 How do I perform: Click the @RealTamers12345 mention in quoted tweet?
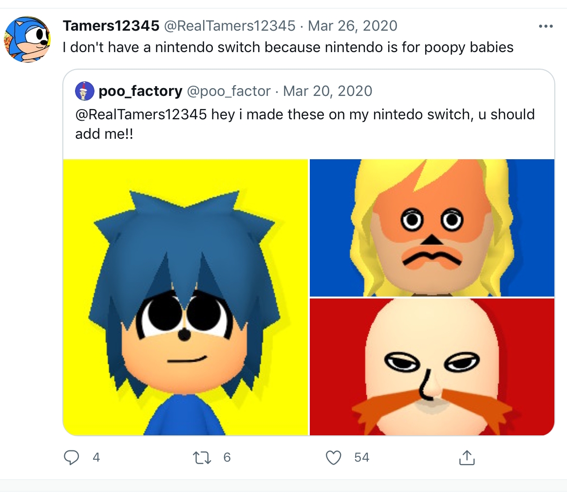(140, 115)
